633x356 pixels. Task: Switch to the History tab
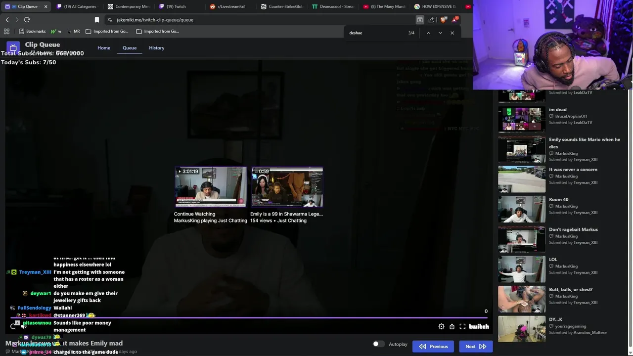156,48
